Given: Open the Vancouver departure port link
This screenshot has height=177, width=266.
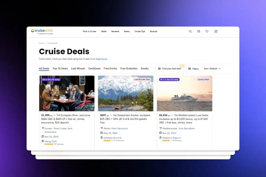Looking at the screenshot, I should [x=122, y=128].
